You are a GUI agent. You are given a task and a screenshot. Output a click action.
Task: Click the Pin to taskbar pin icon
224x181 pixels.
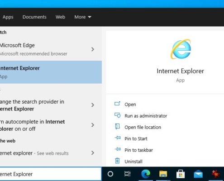(x=118, y=149)
